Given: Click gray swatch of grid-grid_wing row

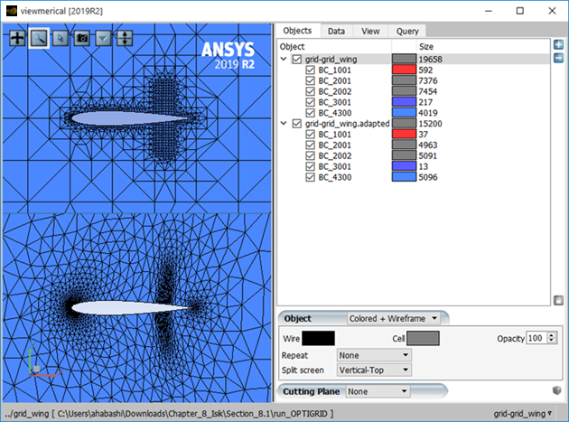Looking at the screenshot, I should tap(404, 59).
